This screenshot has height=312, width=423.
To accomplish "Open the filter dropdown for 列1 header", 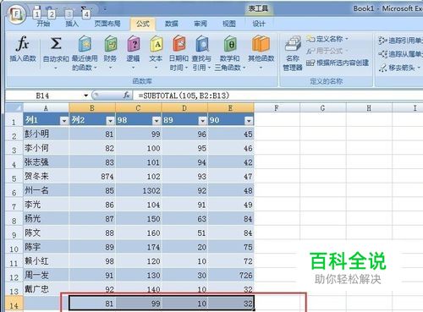I will tap(64, 121).
